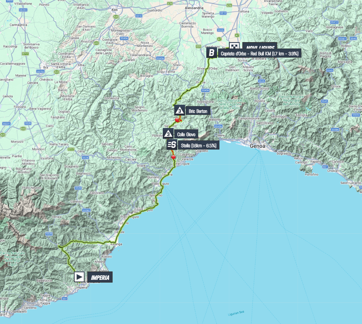This screenshot has height=324, width=362.
Task: Click the Rapallo label
Action: pos(315,162)
